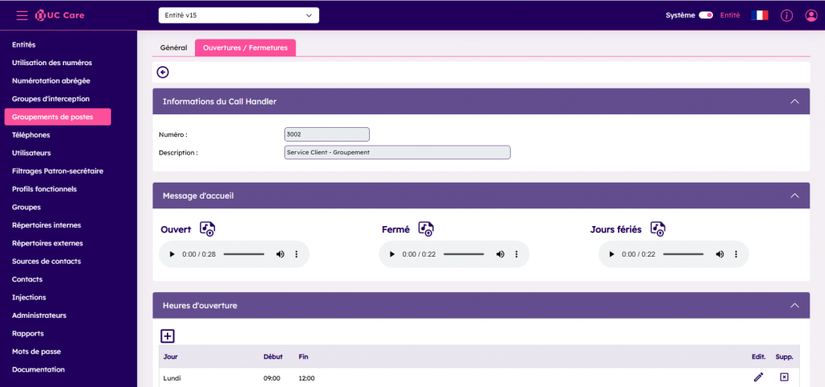Toggle Système / Entité switch
This screenshot has width=825, height=387.
click(x=706, y=15)
